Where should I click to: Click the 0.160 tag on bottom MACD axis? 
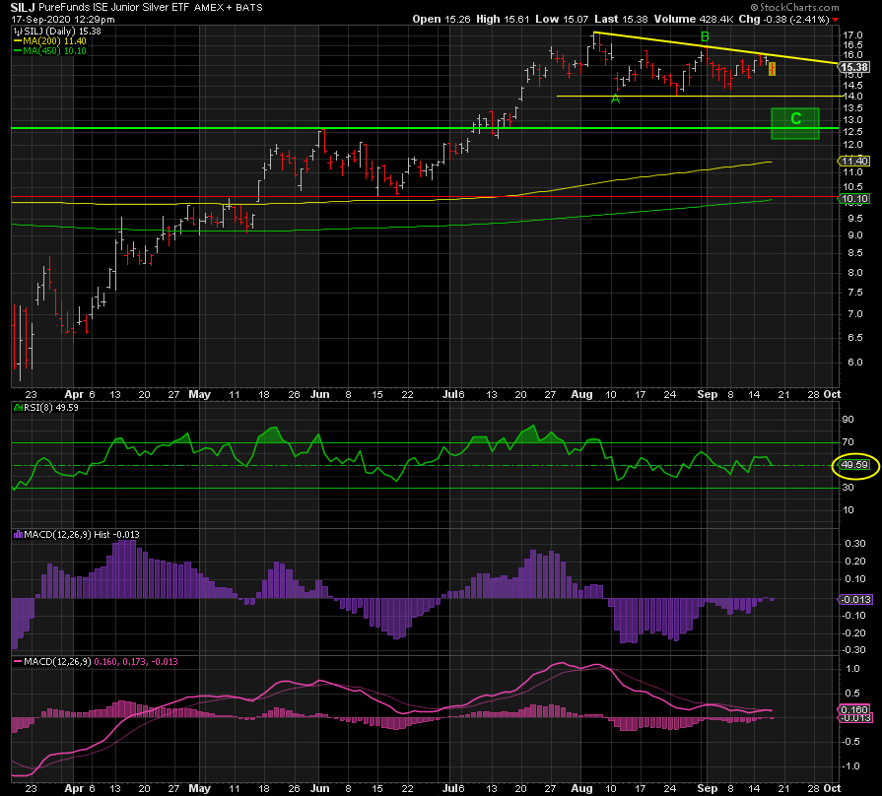(x=855, y=709)
